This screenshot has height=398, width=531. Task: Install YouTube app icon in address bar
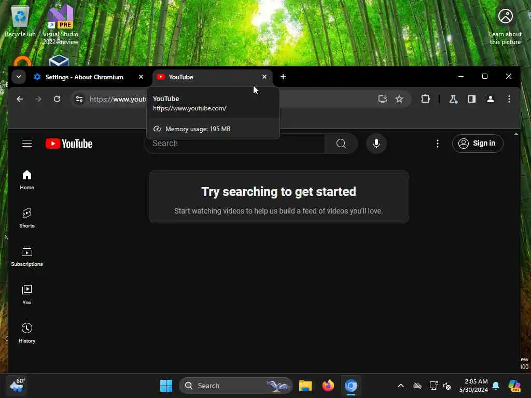tap(382, 99)
